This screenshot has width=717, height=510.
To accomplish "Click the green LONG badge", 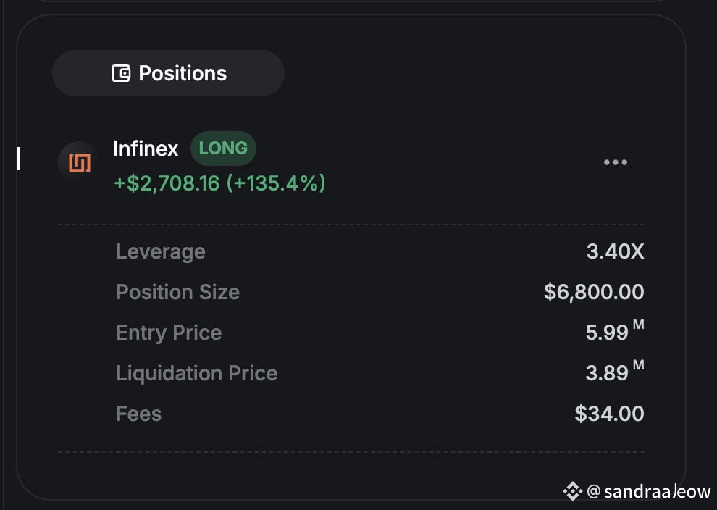I will tap(223, 149).
